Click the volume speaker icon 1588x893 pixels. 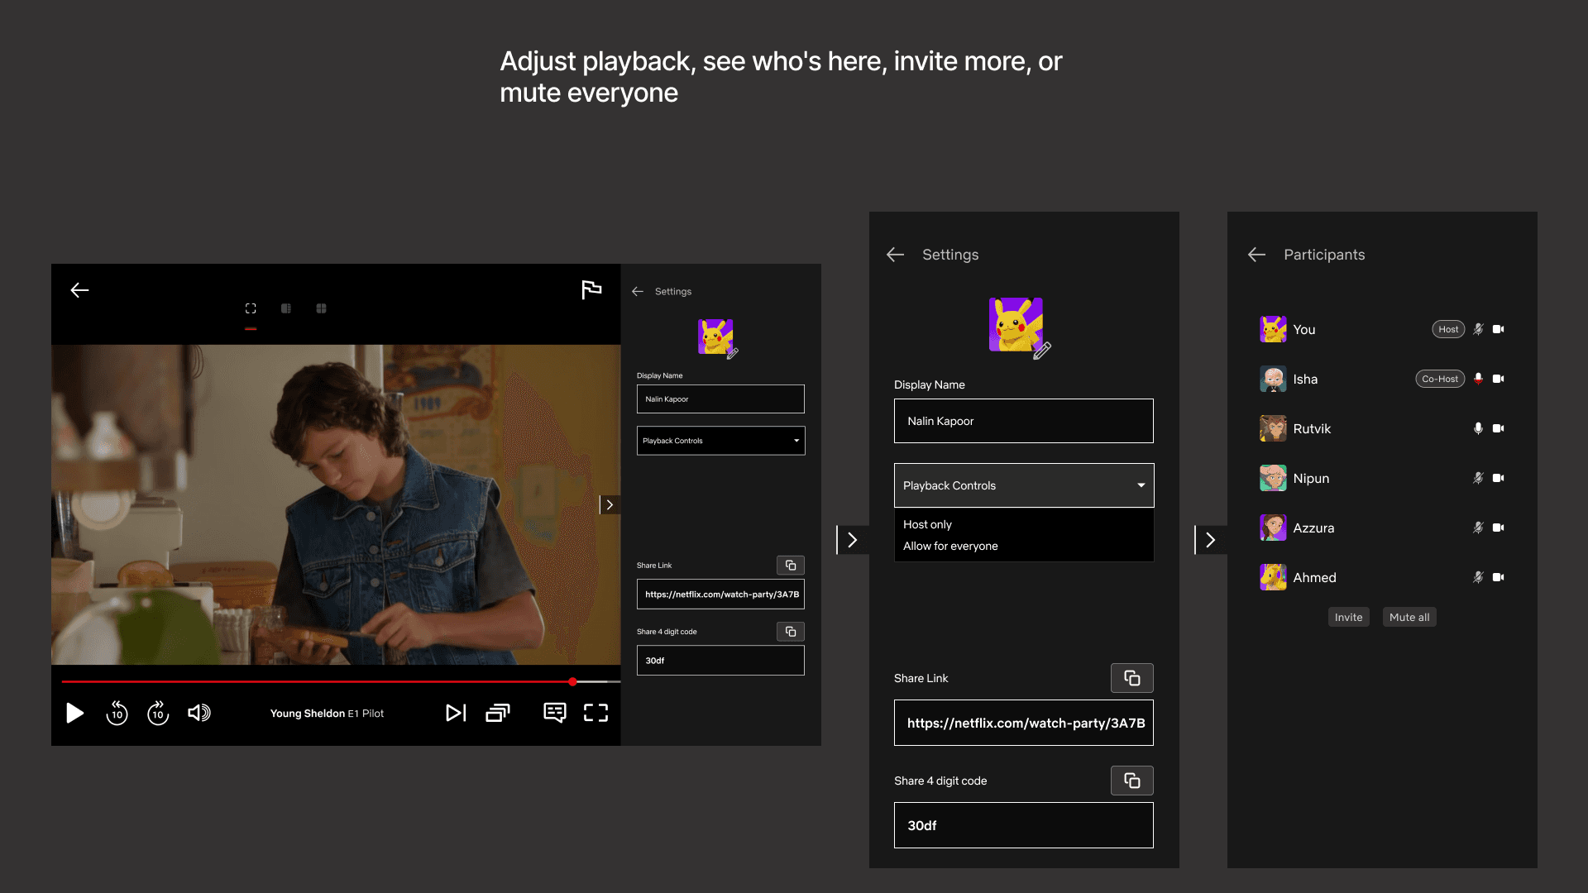coord(199,713)
